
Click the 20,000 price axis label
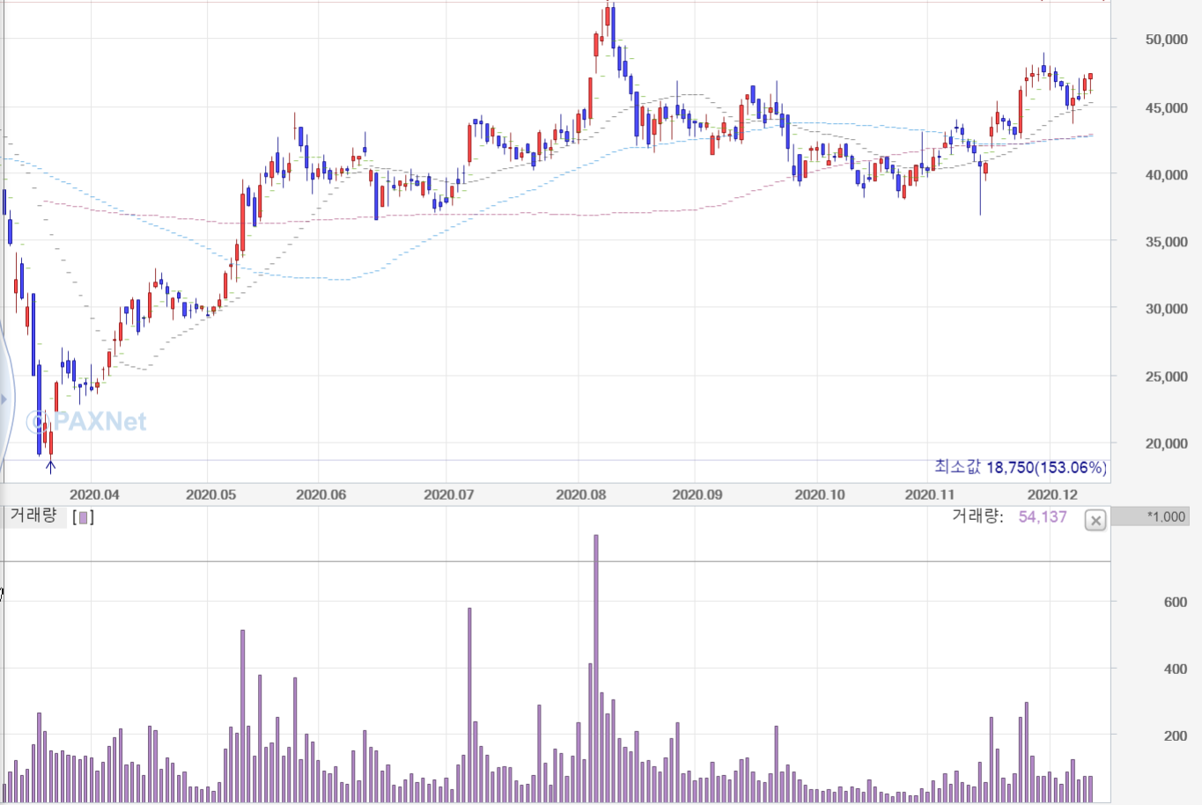pyautogui.click(x=1166, y=443)
